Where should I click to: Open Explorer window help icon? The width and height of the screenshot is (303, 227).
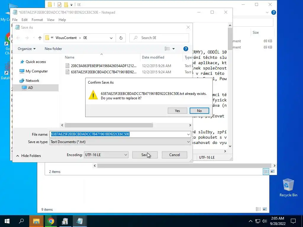point(274,12)
